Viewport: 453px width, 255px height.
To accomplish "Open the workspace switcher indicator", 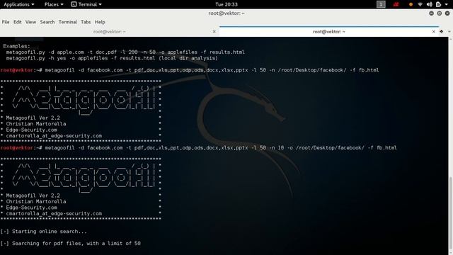I will 381,4.
